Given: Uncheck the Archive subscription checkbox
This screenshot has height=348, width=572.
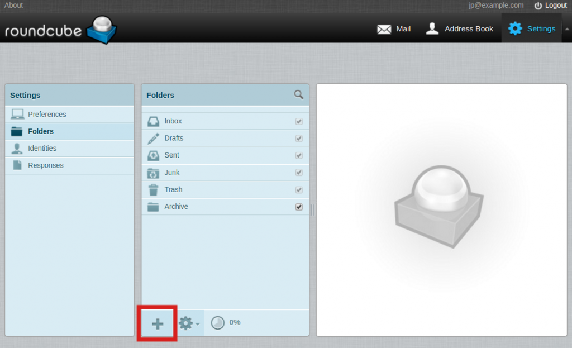Looking at the screenshot, I should click(x=299, y=207).
